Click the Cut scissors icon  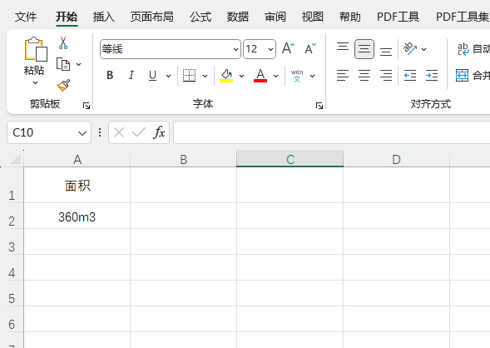coord(63,42)
